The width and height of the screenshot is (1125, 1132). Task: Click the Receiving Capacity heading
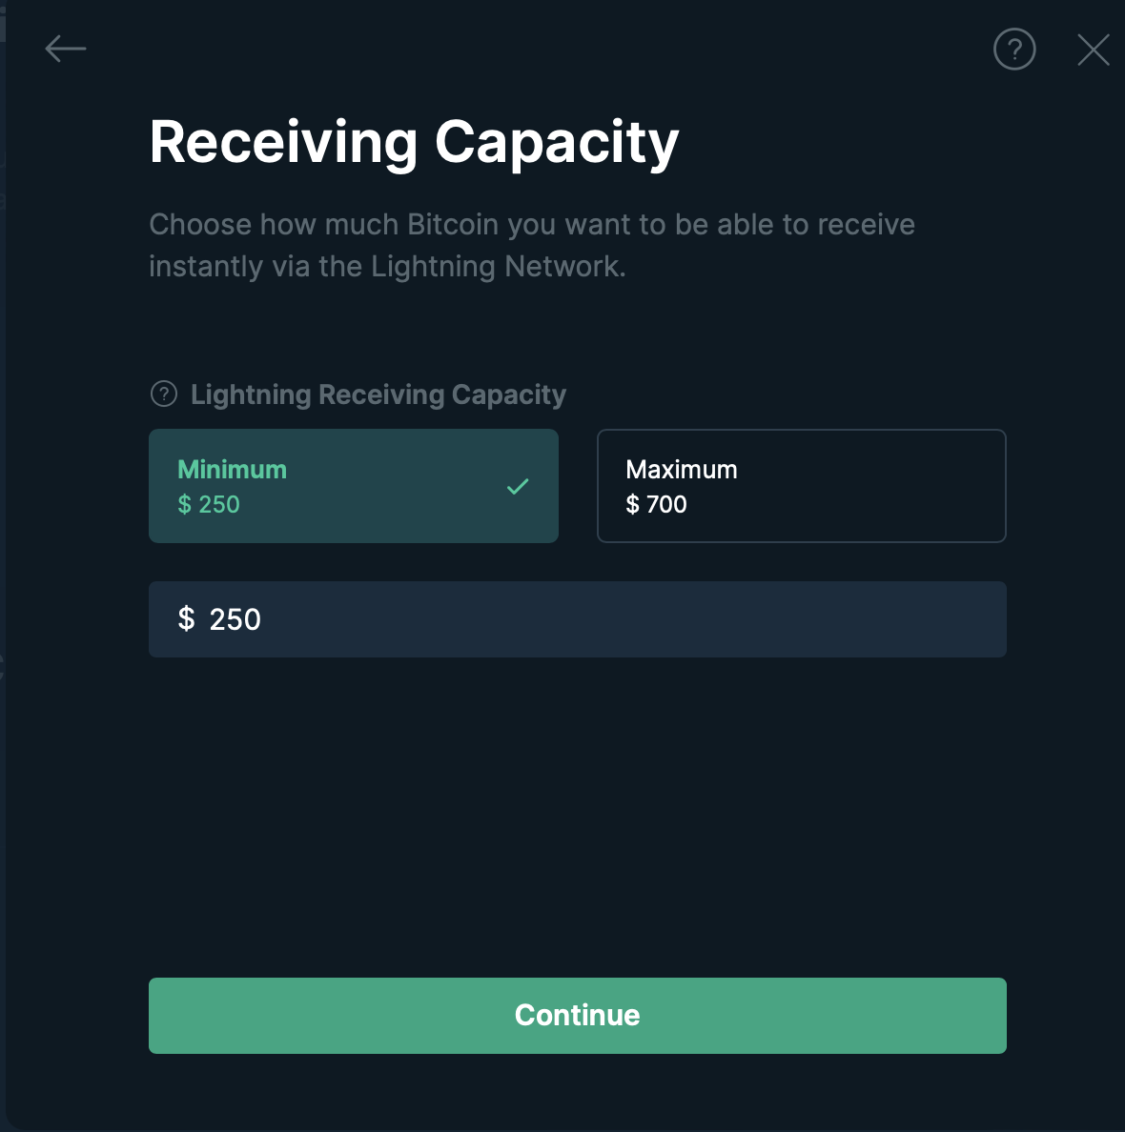tap(414, 143)
